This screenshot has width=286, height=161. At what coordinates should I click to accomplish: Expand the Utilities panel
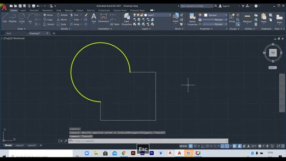click(250, 29)
